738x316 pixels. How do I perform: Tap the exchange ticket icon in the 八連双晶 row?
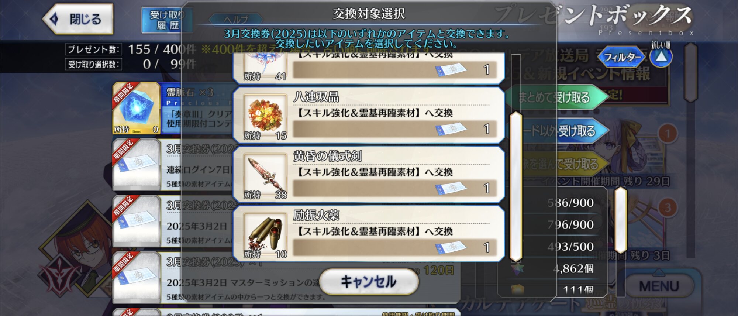450,129
